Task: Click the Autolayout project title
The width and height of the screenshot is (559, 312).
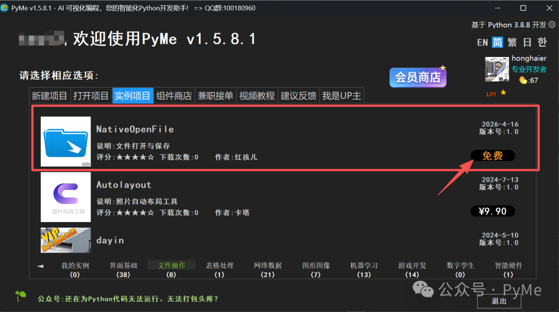Action: pyautogui.click(x=124, y=185)
